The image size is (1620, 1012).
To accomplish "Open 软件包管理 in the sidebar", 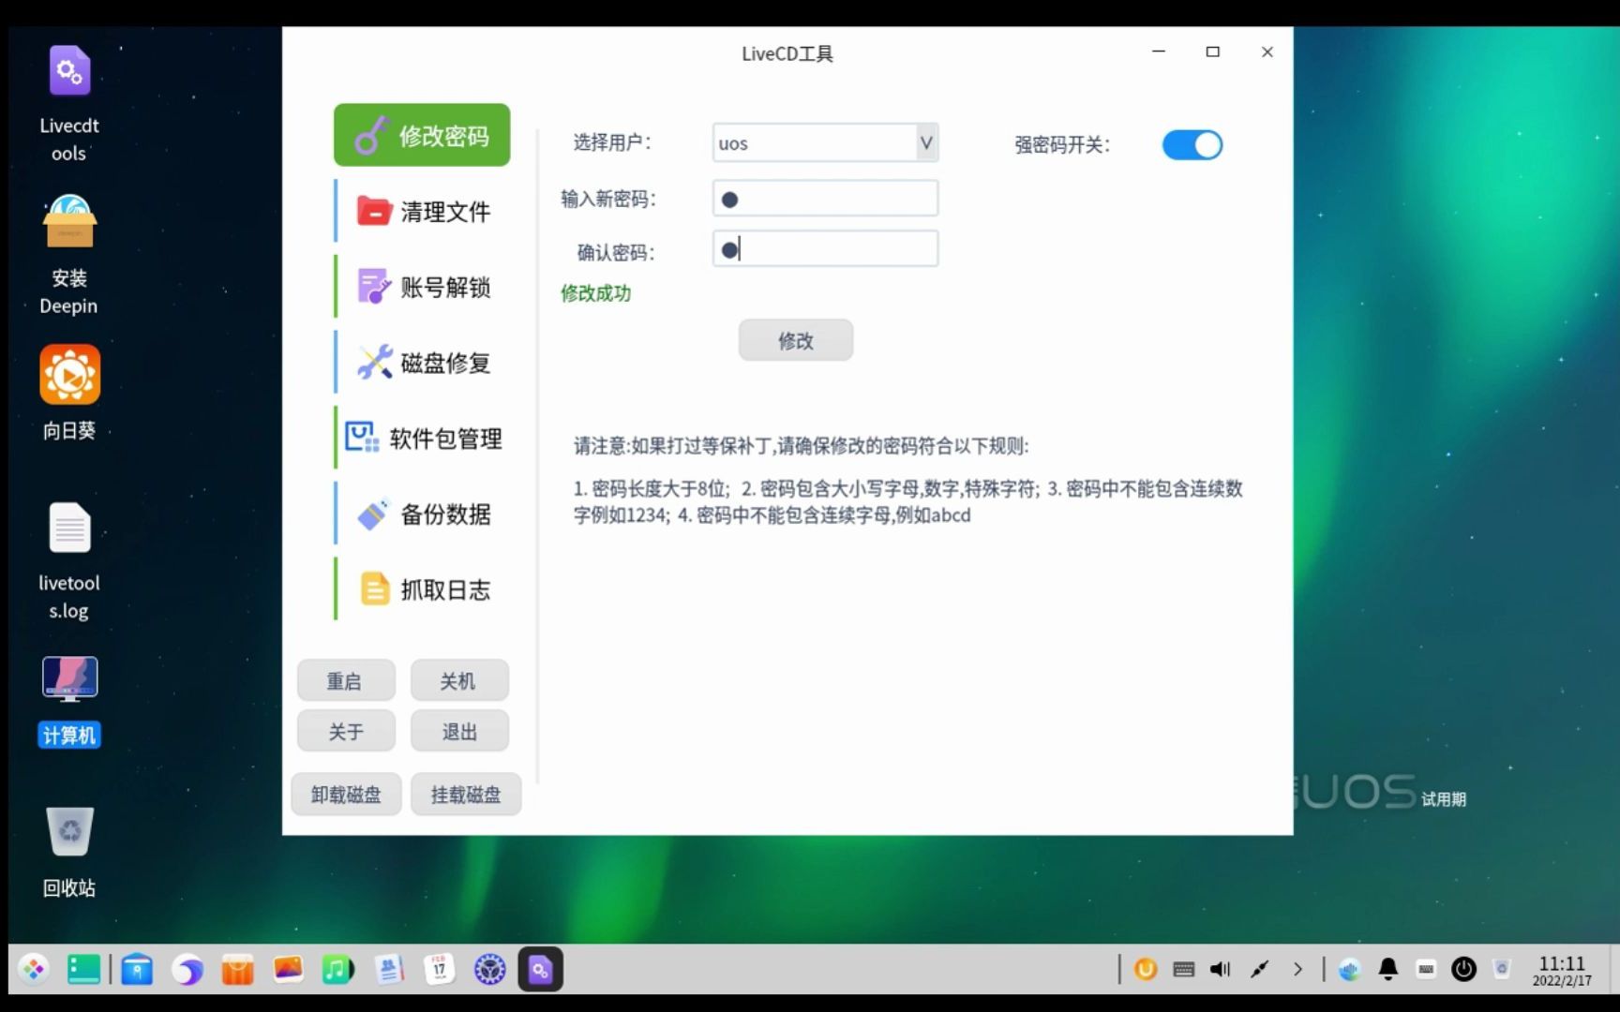I will 422,438.
